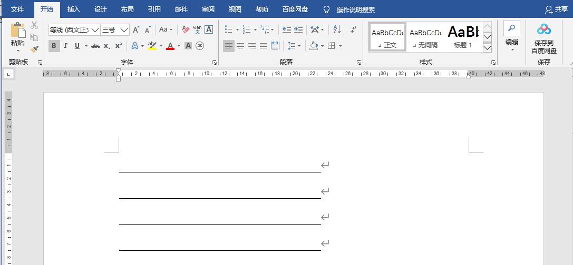Toggle Underline formatting
The image size is (573, 265).
point(77,46)
